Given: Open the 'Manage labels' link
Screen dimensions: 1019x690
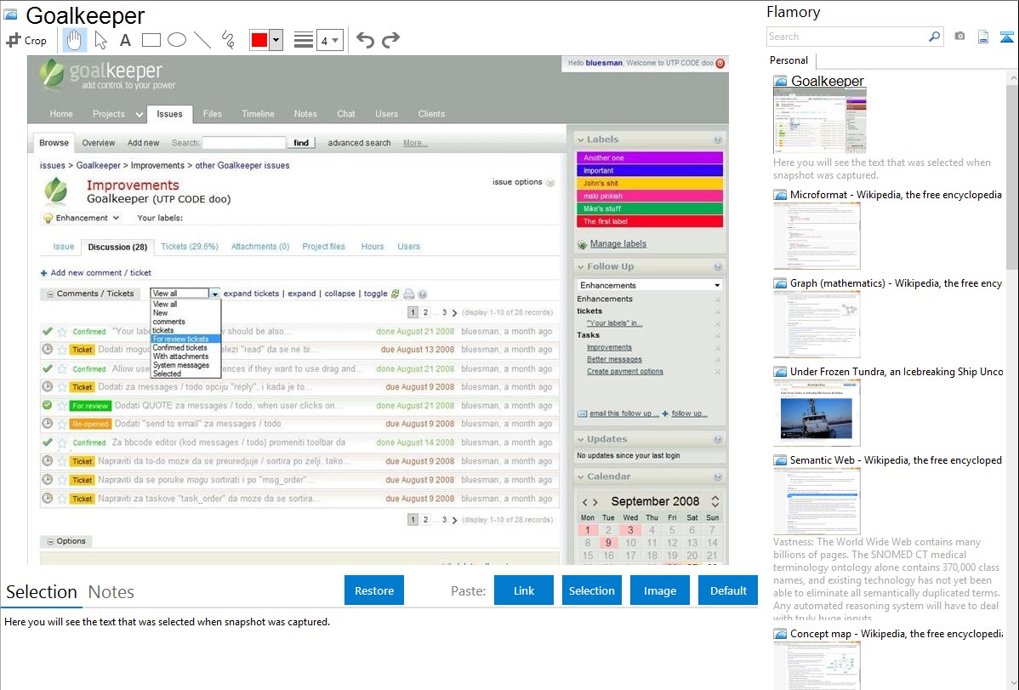Looking at the screenshot, I should [x=618, y=244].
